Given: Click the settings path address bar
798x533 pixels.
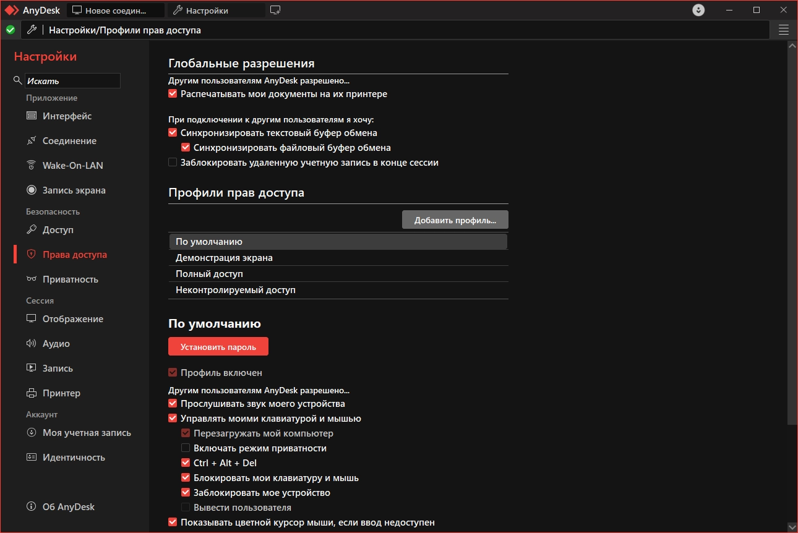Looking at the screenshot, I should click(396, 30).
